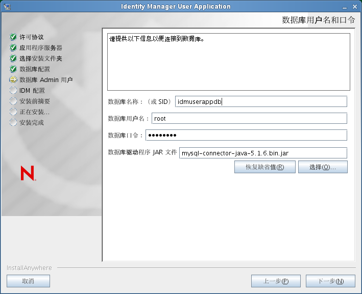
Task: Minimize the Identity Manager window
Action: 345,7
